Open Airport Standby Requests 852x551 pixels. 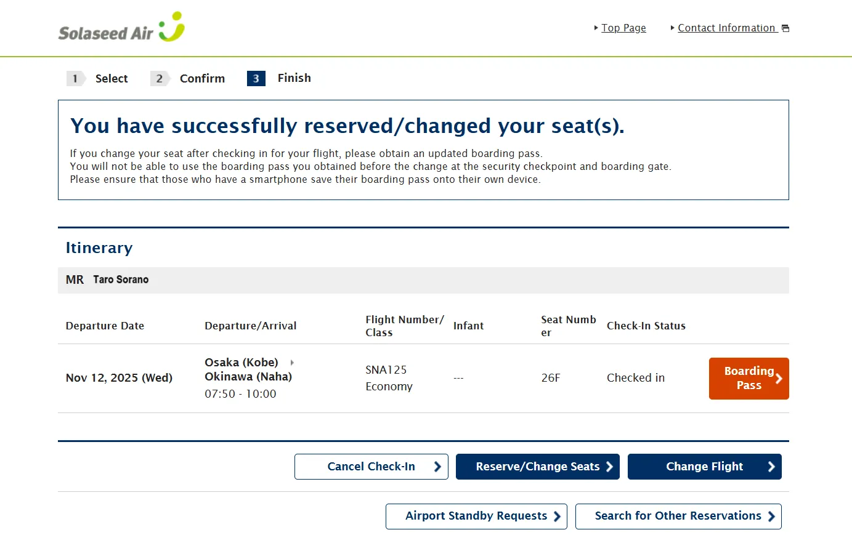(x=476, y=517)
